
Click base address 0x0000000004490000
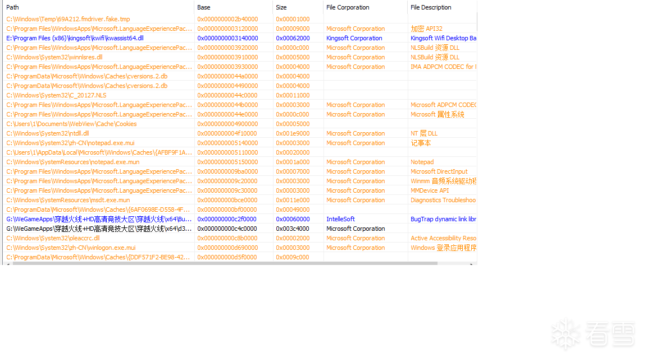(x=228, y=86)
